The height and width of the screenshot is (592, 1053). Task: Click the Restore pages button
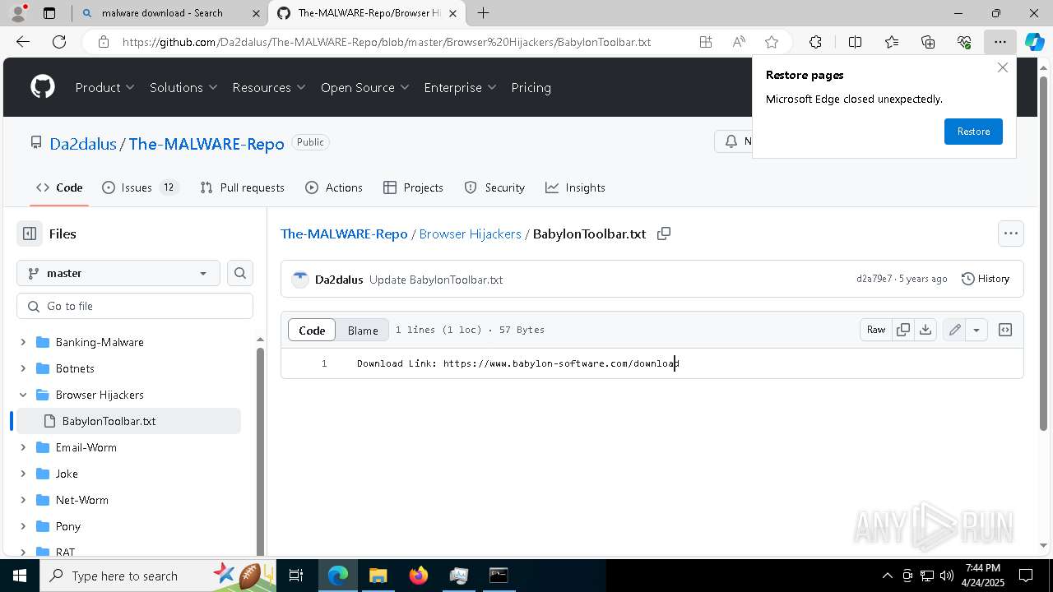tap(973, 132)
